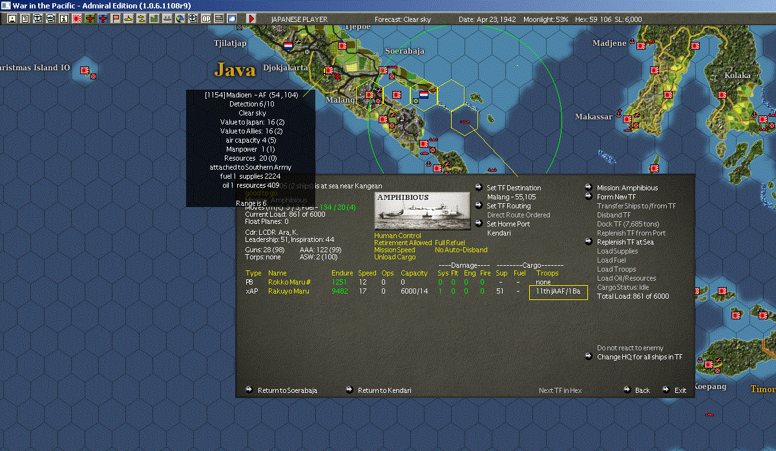Screen dimensions: 776x451
Task: Sort ships by Speed column header
Action: point(367,273)
